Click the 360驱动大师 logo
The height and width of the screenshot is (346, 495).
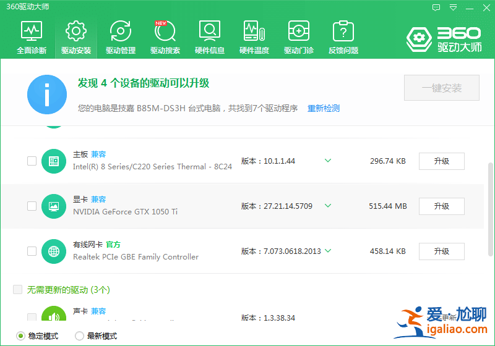pyautogui.click(x=444, y=40)
